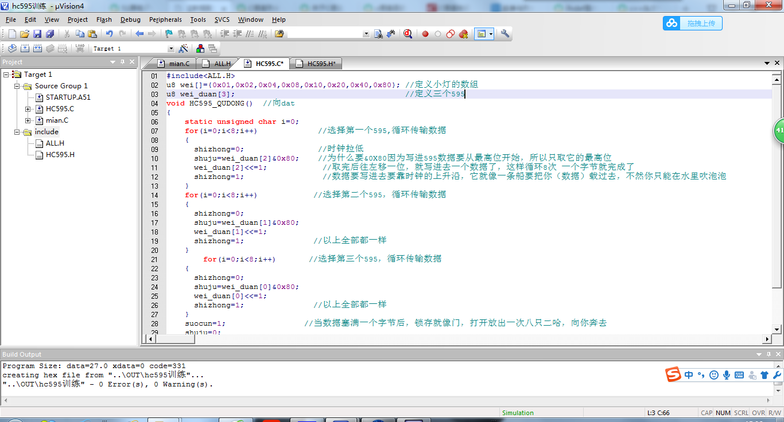Click editor horizontal scrollbar right arrow
The width and height of the screenshot is (784, 422).
(x=768, y=339)
